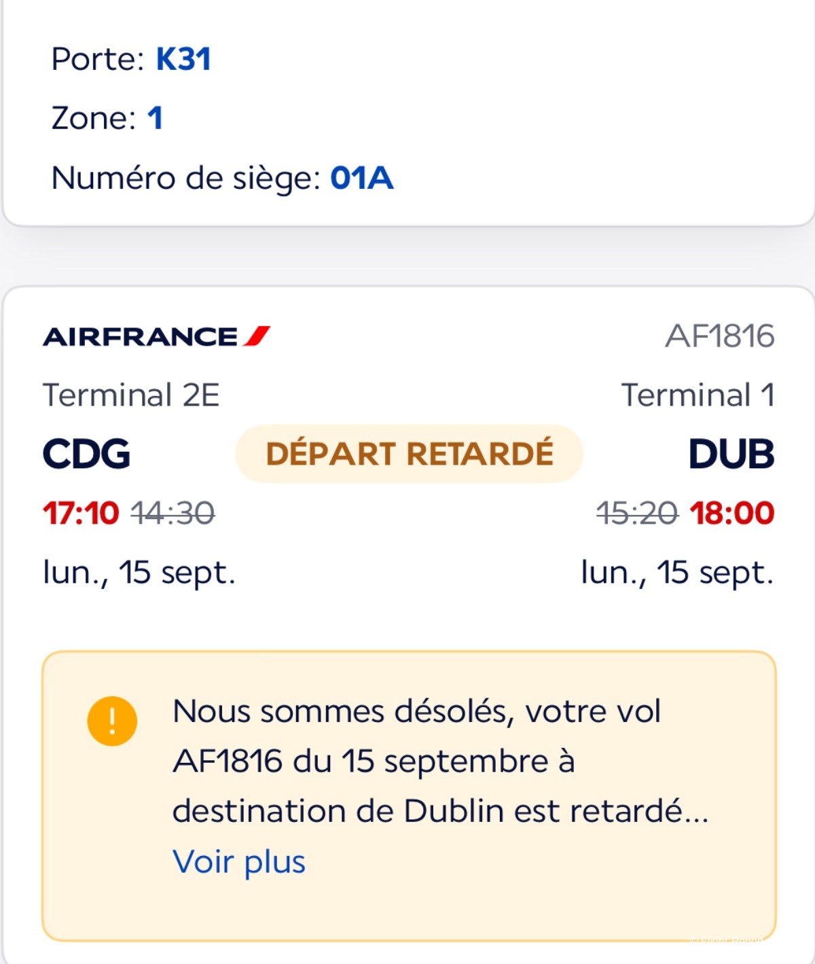
Task: Tap the gate number K31
Action: 183,59
